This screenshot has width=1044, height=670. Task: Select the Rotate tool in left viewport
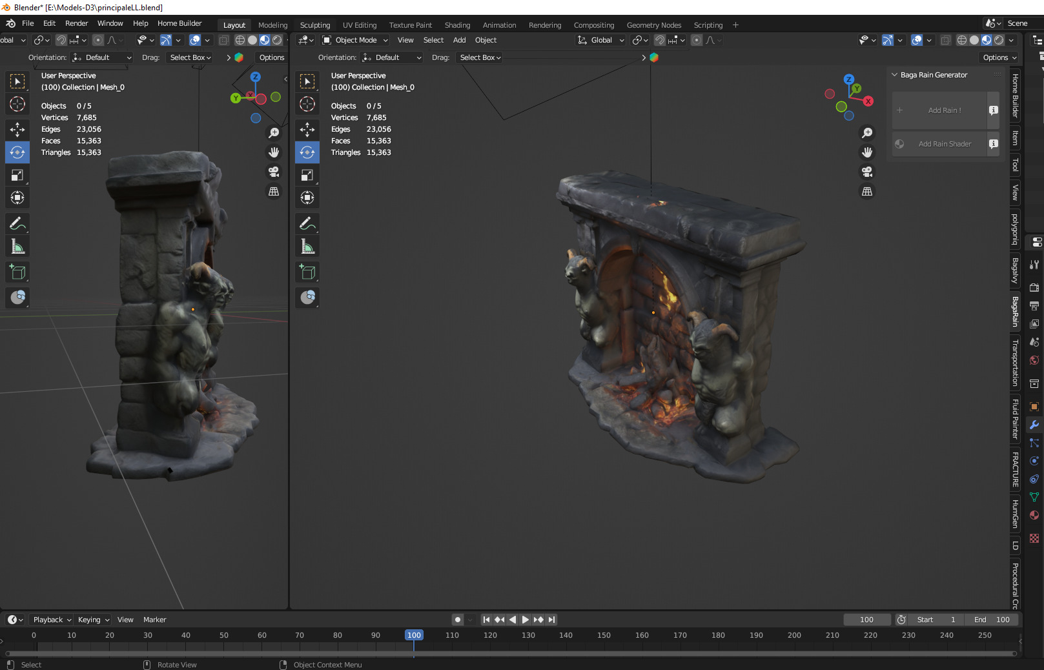[17, 152]
